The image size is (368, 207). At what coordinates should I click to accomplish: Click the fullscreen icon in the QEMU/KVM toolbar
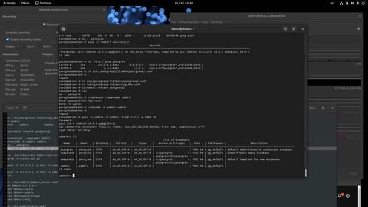point(359,29)
